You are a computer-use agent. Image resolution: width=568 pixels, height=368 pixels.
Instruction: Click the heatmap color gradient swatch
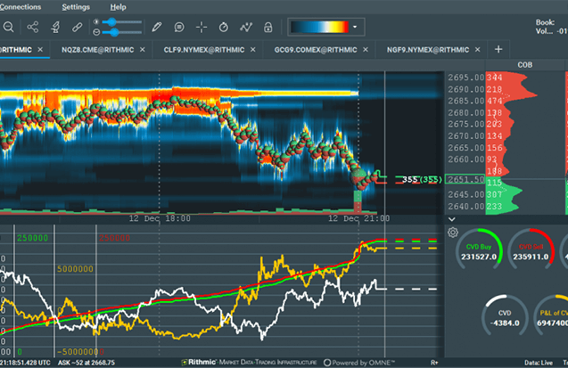pos(319,27)
